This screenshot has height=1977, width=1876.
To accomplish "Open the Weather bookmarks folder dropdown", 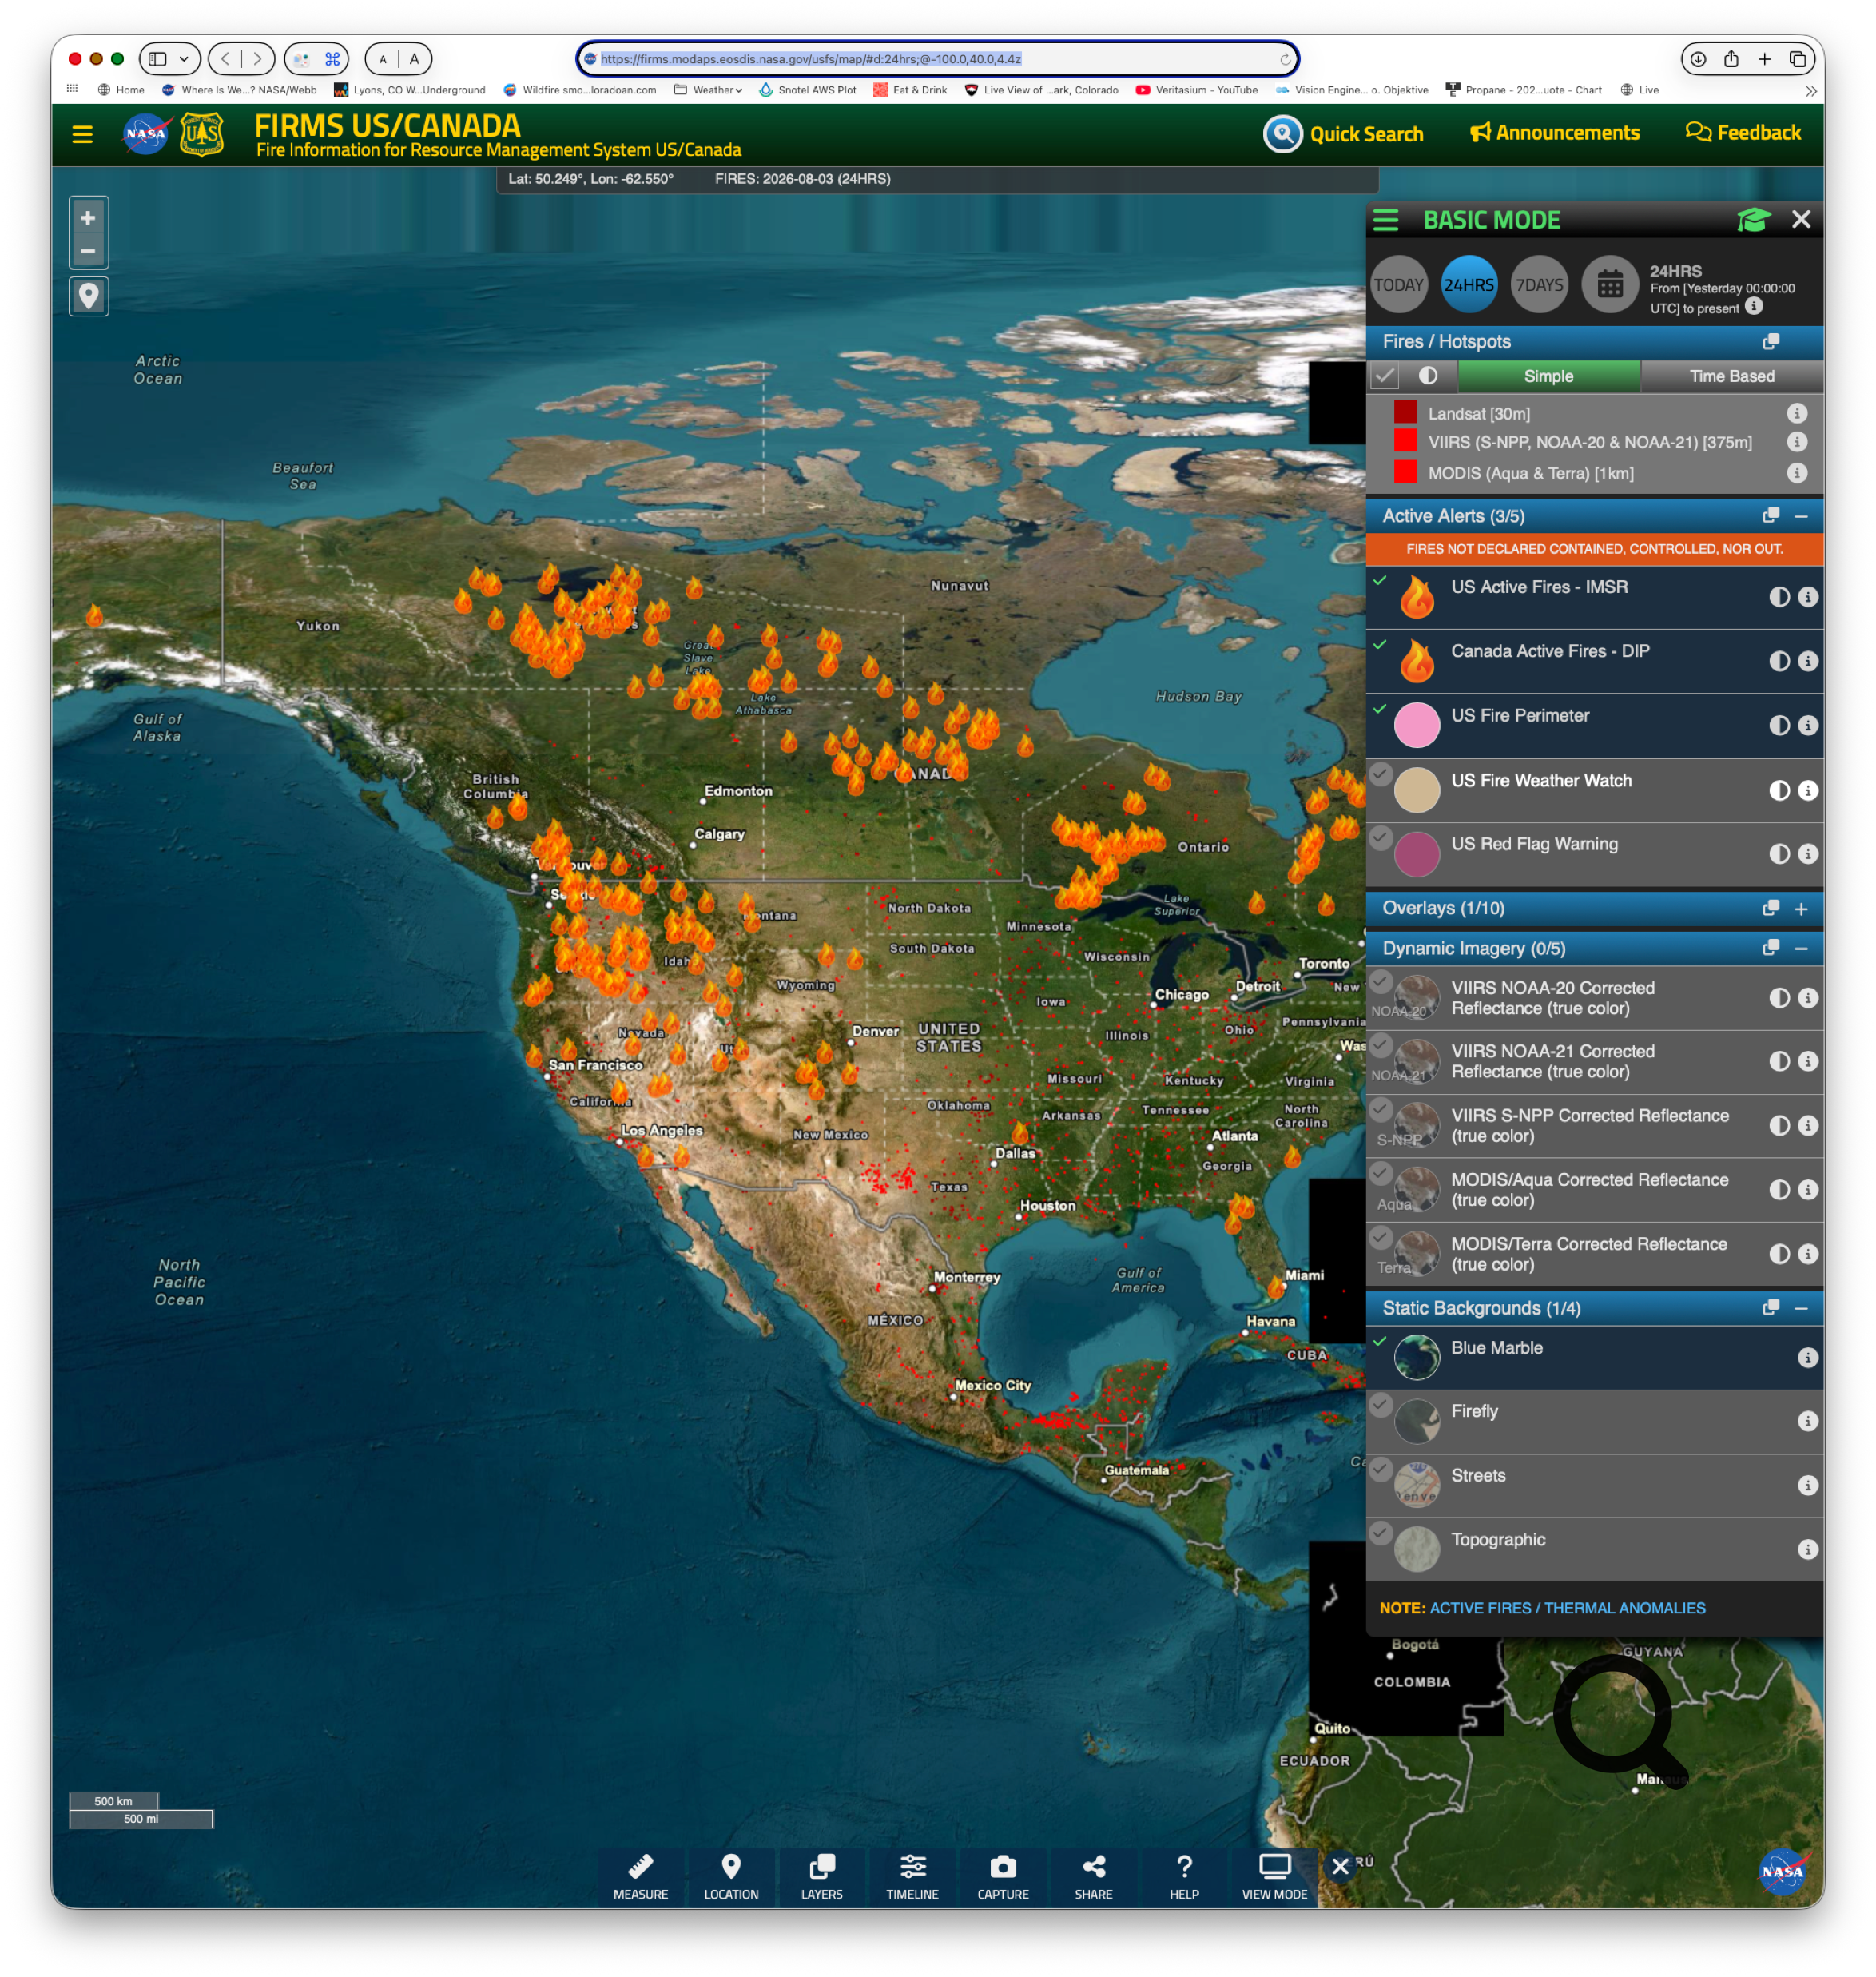I will [709, 90].
